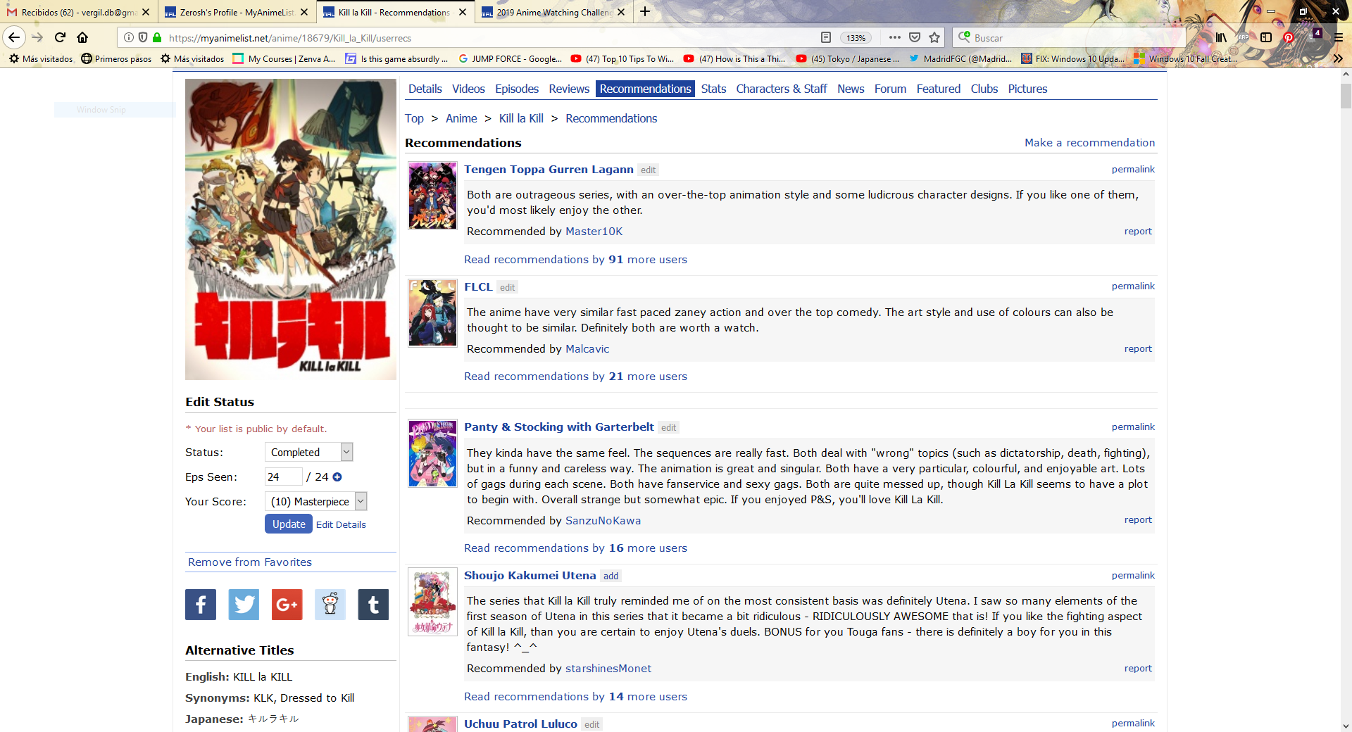Share on Facebook using the Facebook icon
The image size is (1352, 732).
(201, 605)
